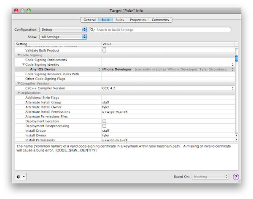Open the GCC 4.2 compiler version popup
Screen dimensions: 253x199
pyautogui.click(x=232, y=88)
